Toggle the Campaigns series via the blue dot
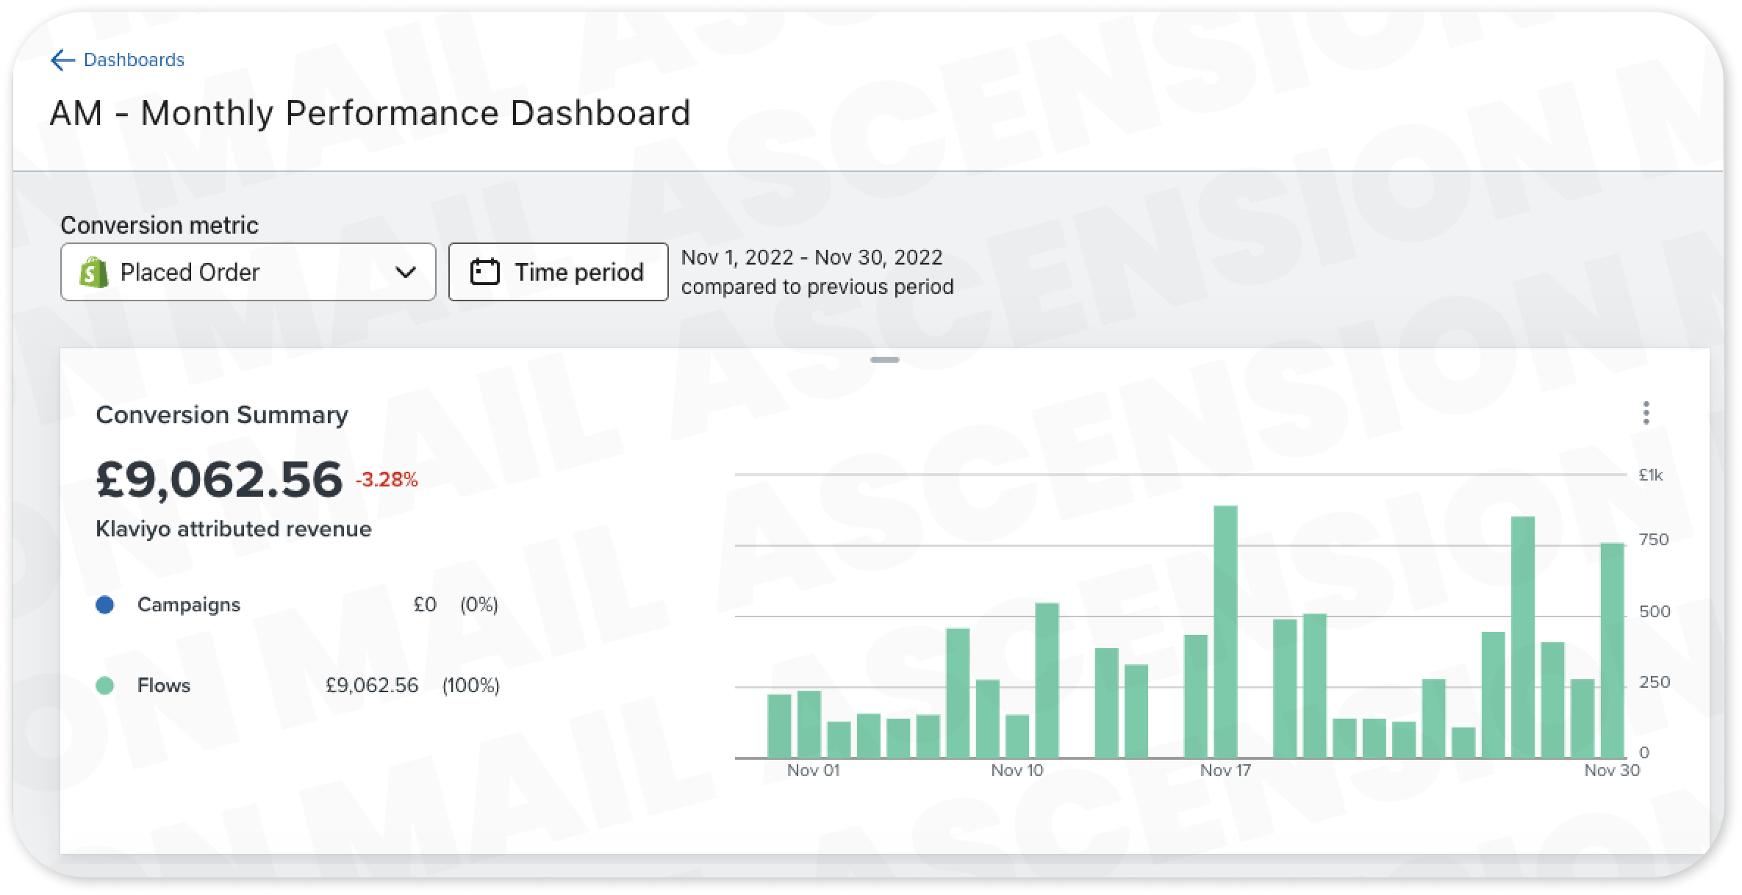This screenshot has width=1742, height=895. pos(105,605)
